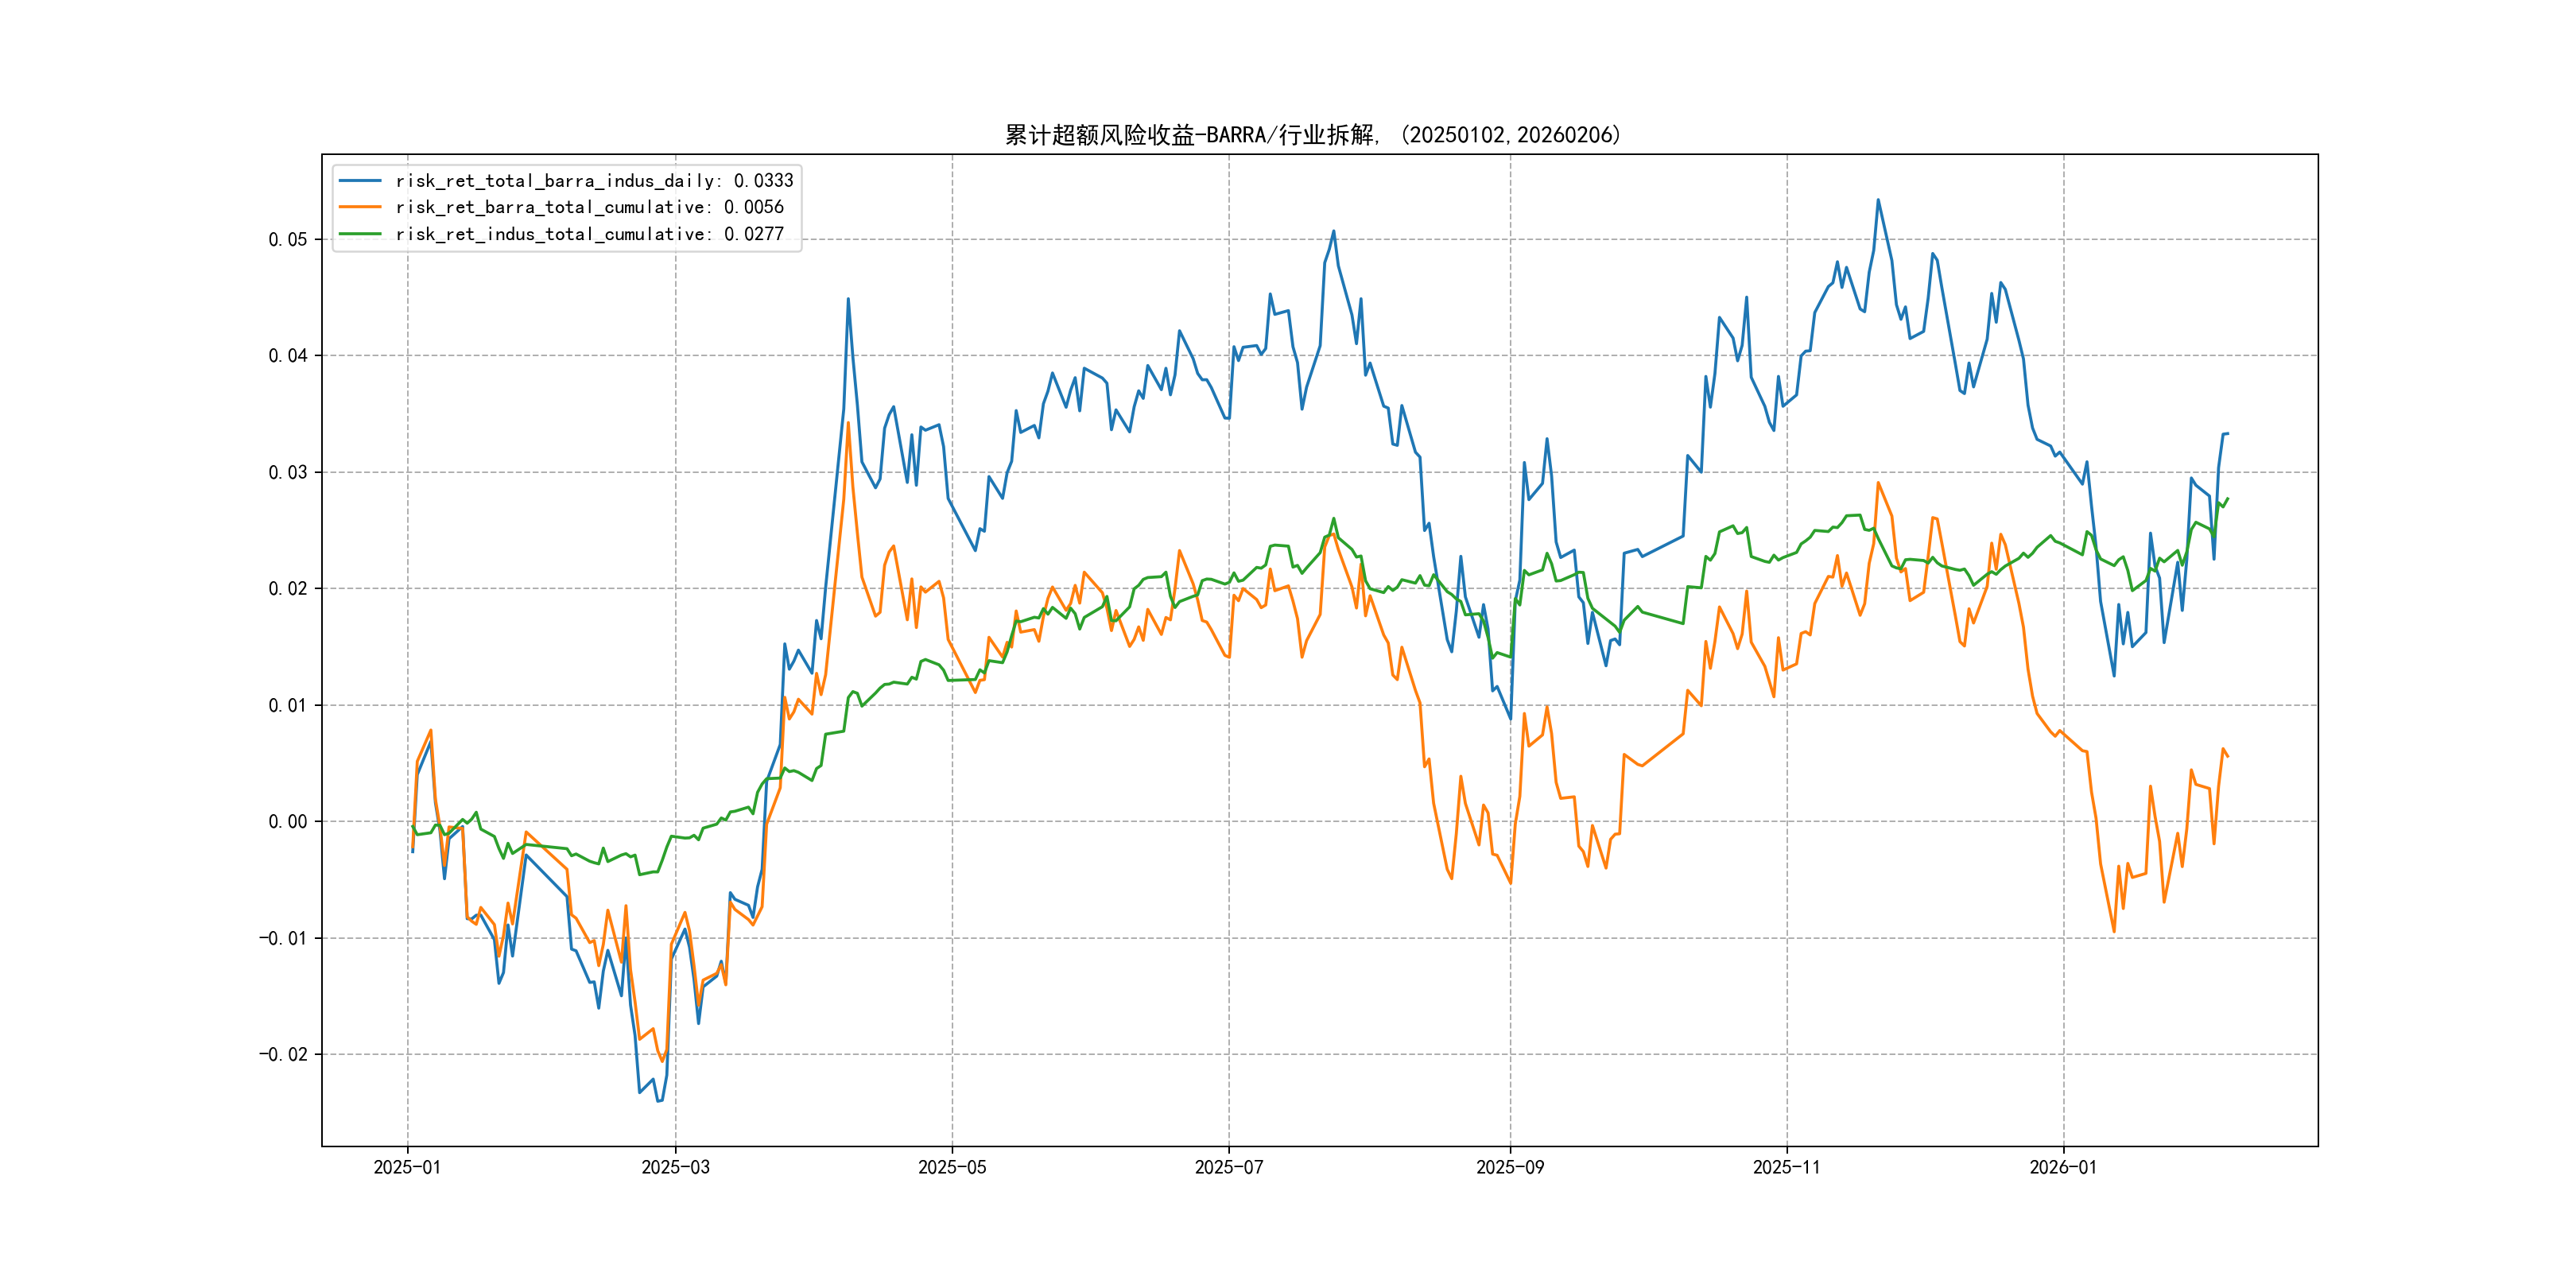
Task: Click the 0.05 y-axis tick label
Action: click(287, 239)
